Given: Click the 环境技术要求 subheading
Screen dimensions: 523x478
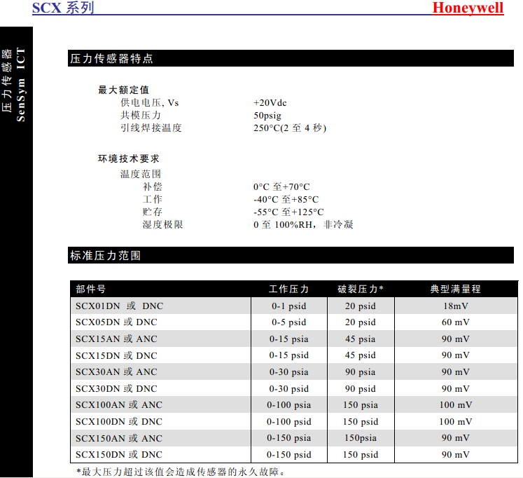Looking at the screenshot, I should click(x=128, y=158).
